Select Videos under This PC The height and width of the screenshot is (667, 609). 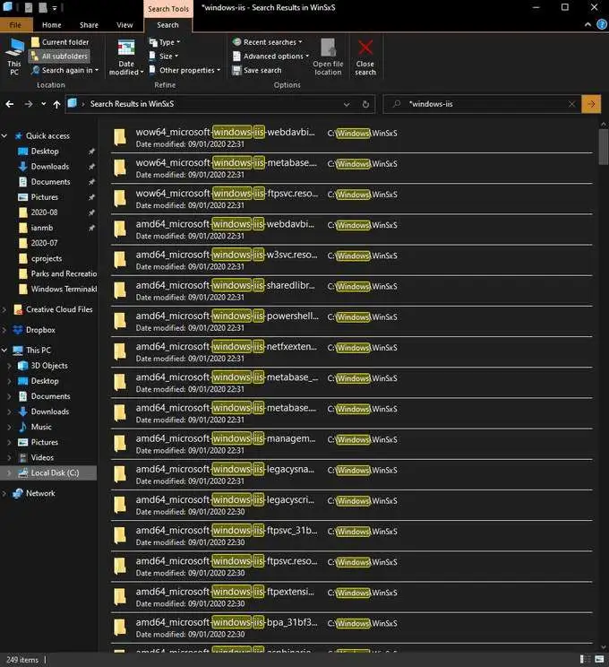[42, 457]
